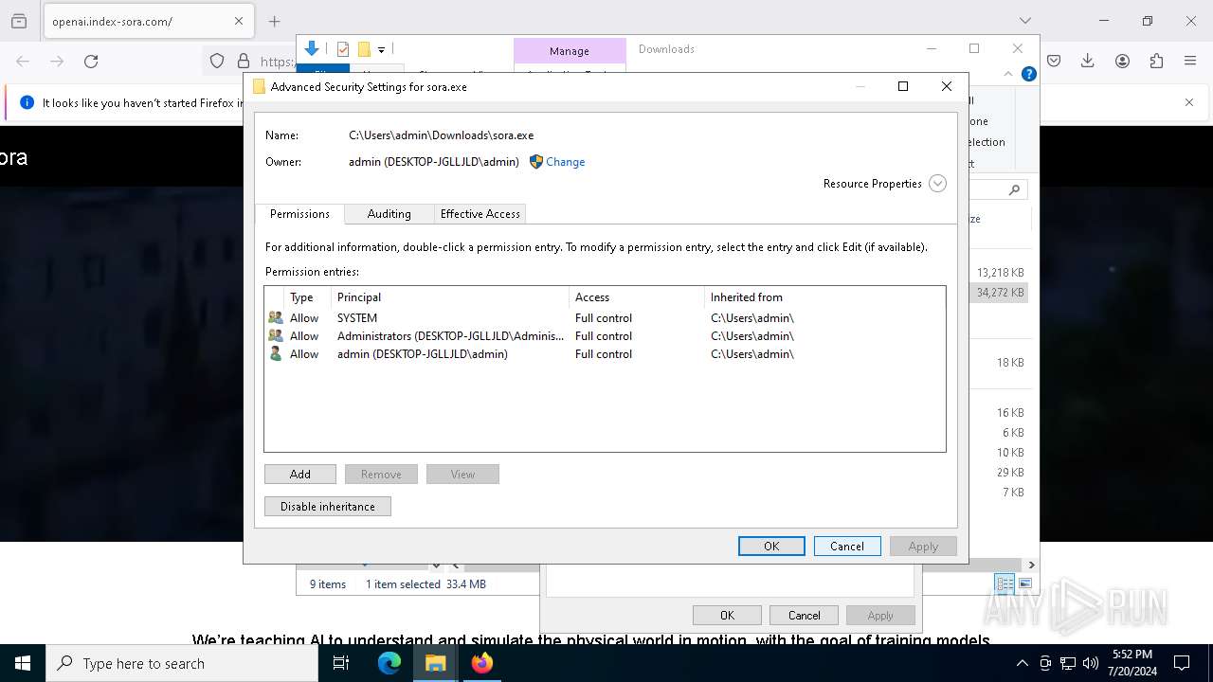The image size is (1213, 682).
Task: Click the Explorer quick access down-arrow icon
Action: point(312,49)
